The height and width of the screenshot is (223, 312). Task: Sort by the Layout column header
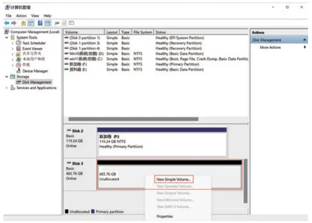112,32
